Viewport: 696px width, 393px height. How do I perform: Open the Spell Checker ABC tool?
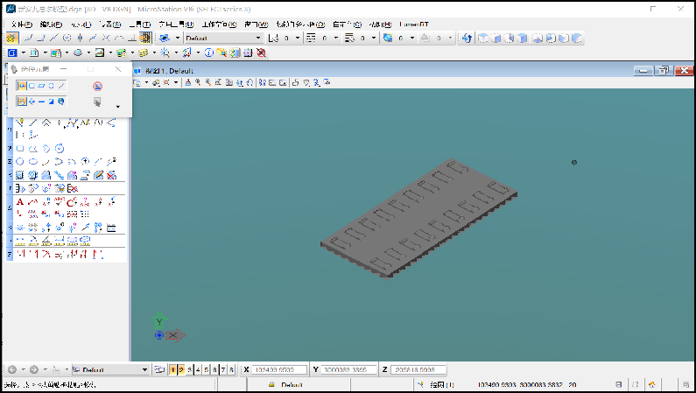[59, 202]
